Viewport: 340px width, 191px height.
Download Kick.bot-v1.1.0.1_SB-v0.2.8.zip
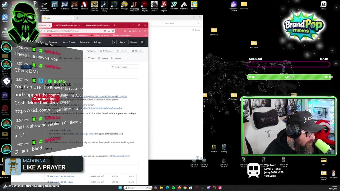coord(62,176)
